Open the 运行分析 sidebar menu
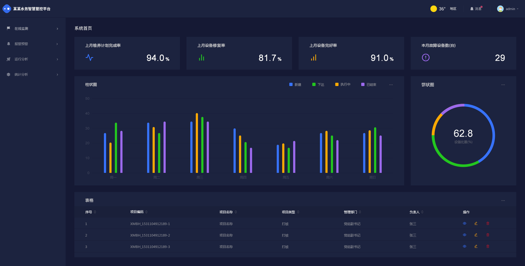The image size is (525, 266). pyautogui.click(x=33, y=59)
